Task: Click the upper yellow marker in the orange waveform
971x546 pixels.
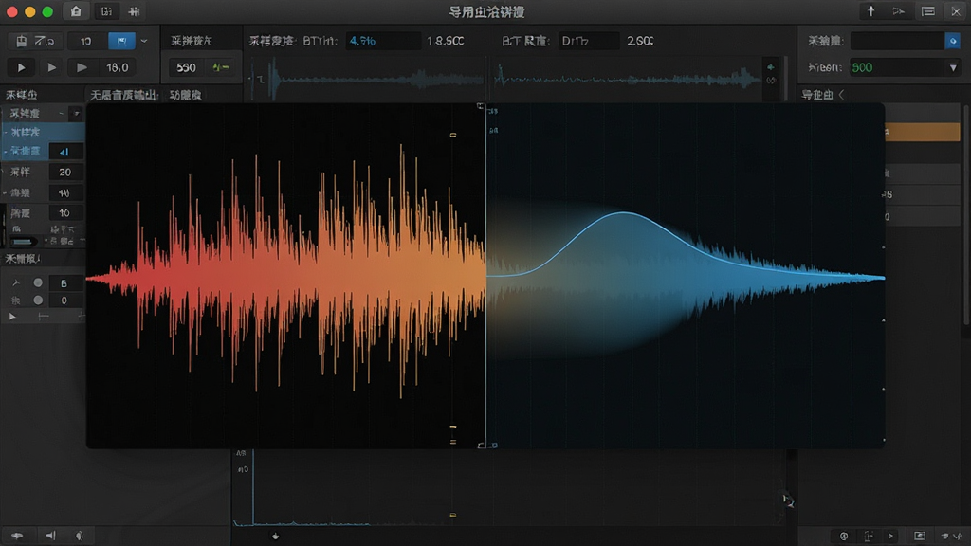Action: (453, 135)
